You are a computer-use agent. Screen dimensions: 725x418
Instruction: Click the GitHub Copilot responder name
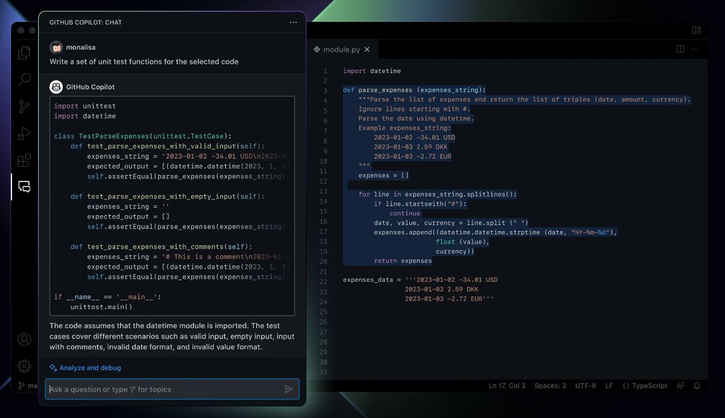coord(91,87)
